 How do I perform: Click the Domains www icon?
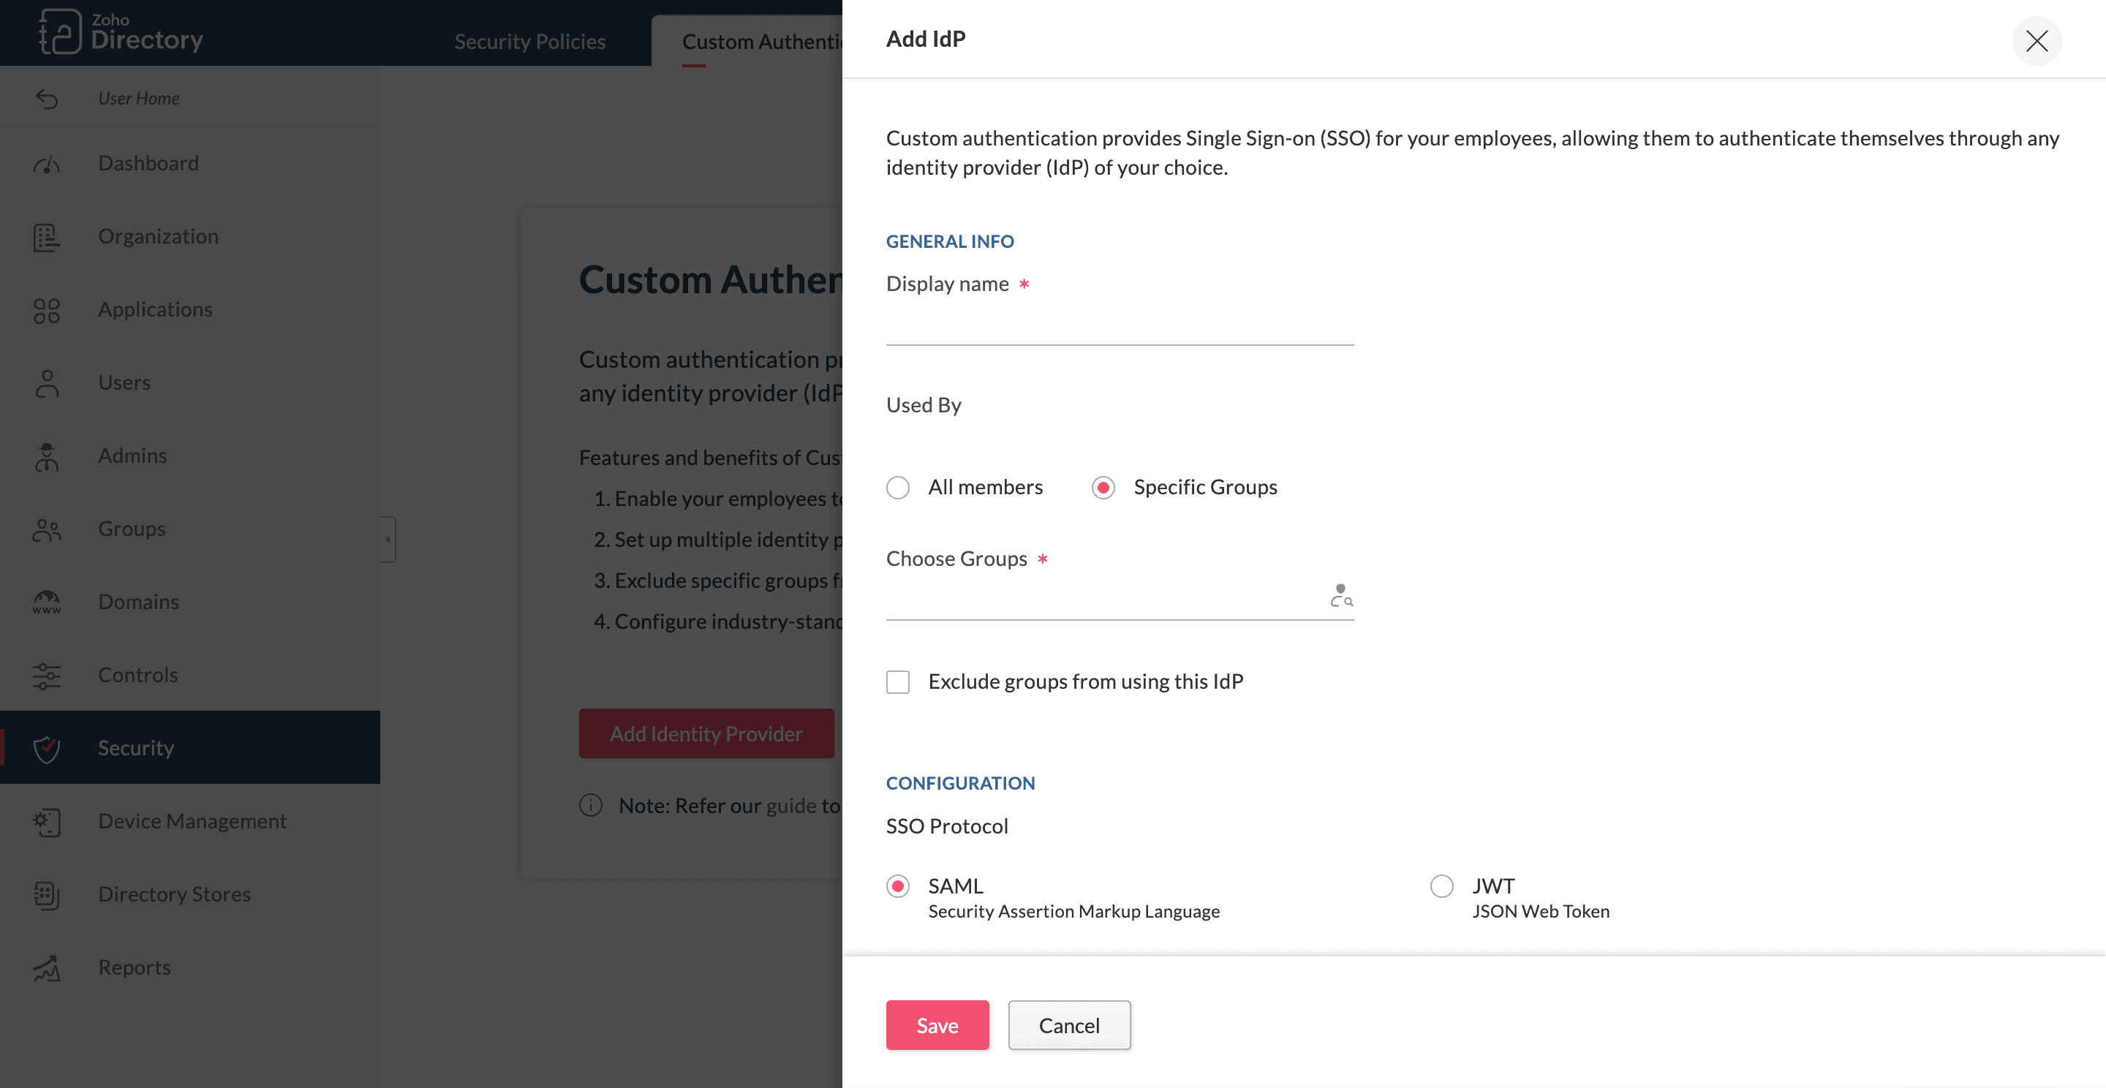[47, 602]
